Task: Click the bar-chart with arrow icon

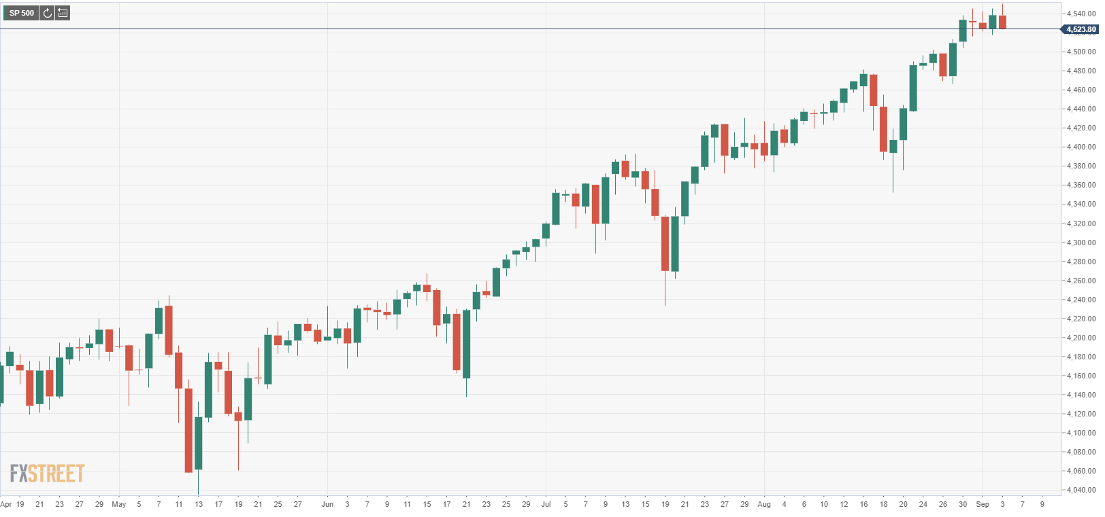Action: coord(63,13)
